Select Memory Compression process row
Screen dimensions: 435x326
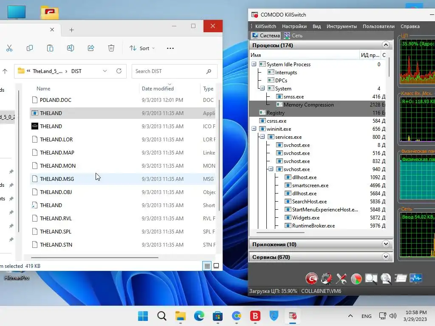[x=317, y=105]
